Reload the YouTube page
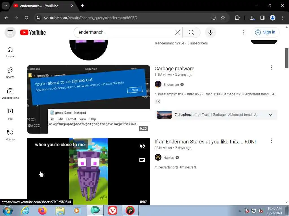The width and height of the screenshot is (289, 216). point(27,18)
